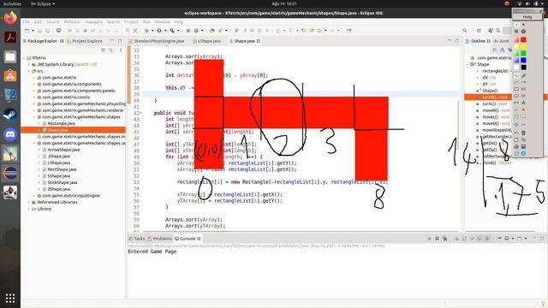Viewport: 548px width, 308px height.
Task: Open the Source menu
Action: (x=53, y=22)
